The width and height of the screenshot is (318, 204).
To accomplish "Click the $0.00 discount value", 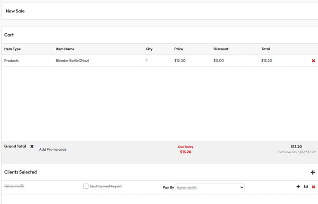I will click(x=219, y=61).
